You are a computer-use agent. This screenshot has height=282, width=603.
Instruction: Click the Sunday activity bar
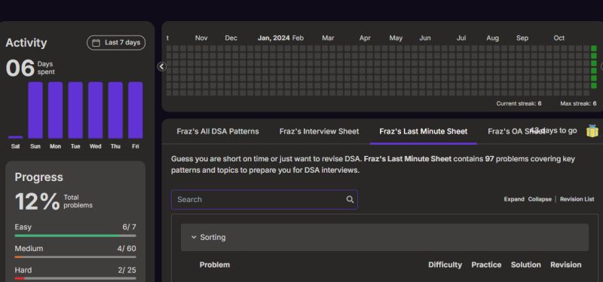35,110
